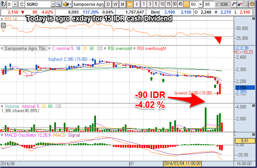This screenshot has height=168, width=257.
Task: Click the speaker alert icon
Action: tap(66, 4)
